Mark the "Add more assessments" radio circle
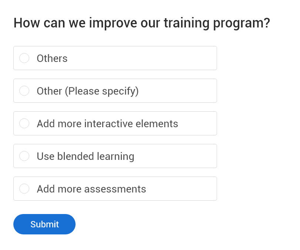300x250 pixels. [x=24, y=189]
